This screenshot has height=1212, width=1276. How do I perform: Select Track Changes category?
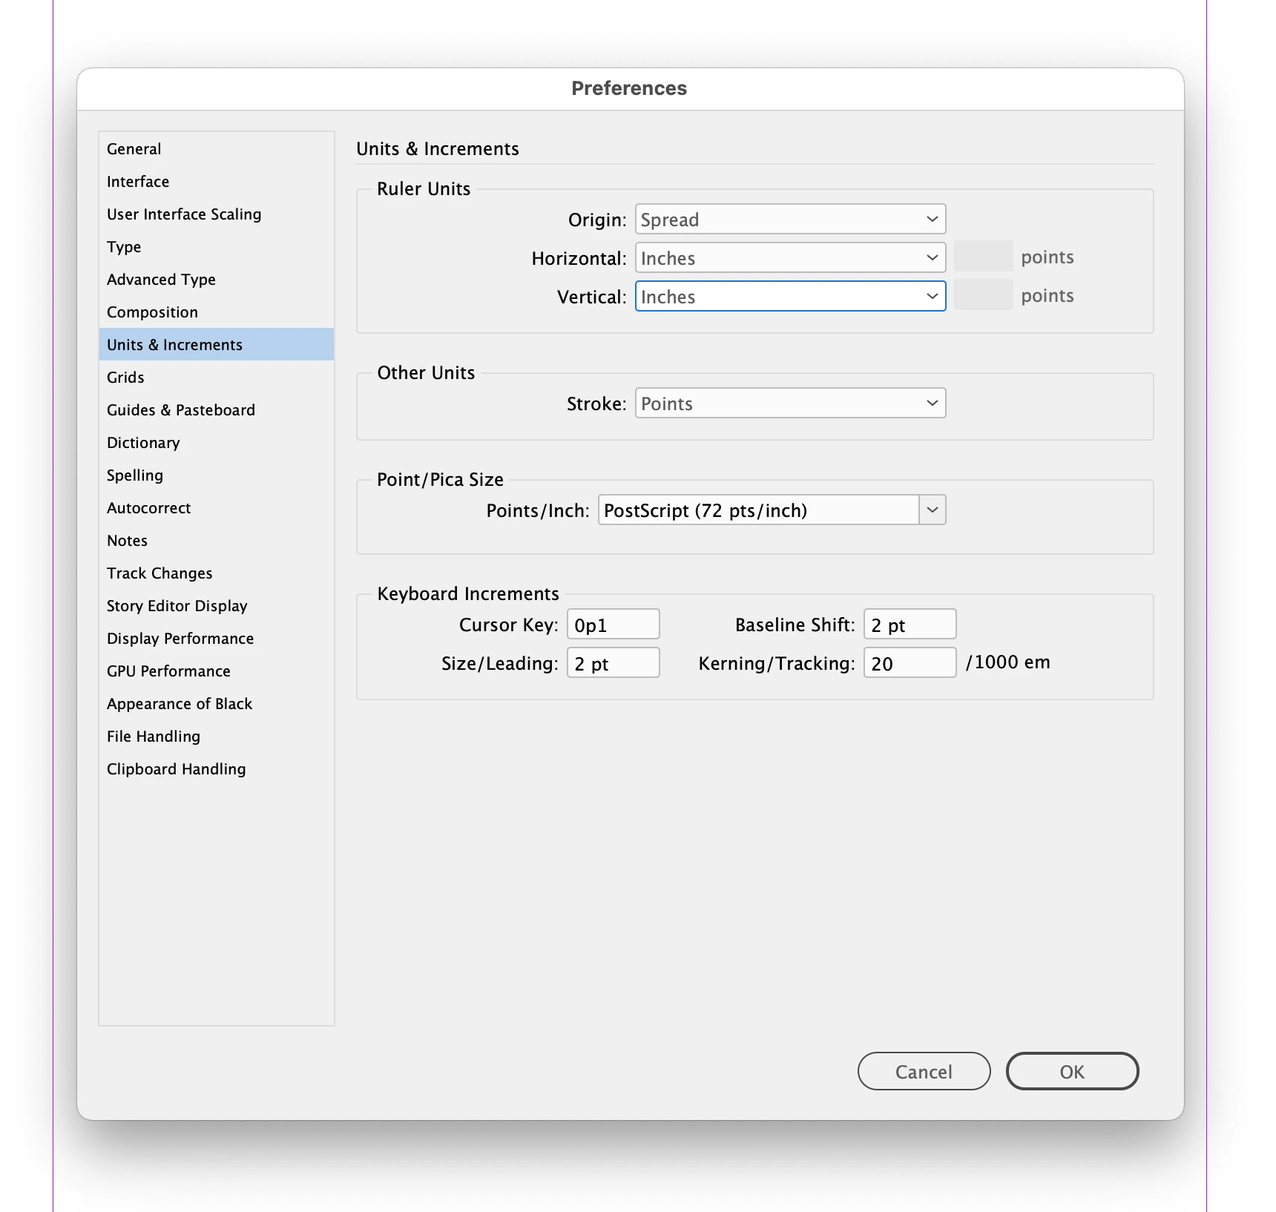tap(216, 573)
